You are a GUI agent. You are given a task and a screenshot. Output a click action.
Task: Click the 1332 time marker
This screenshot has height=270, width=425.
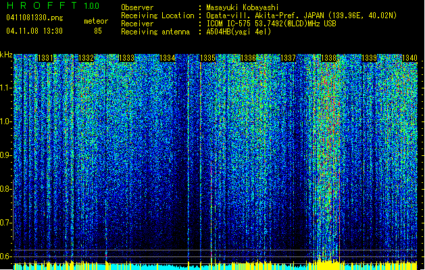pos(86,58)
